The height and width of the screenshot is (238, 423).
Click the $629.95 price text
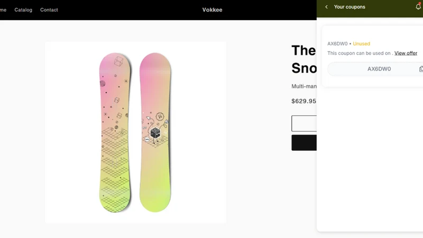[304, 101]
